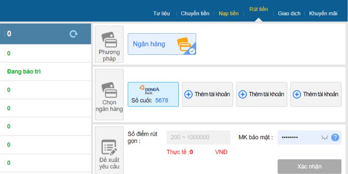Click the blue help question mark icon
The width and height of the screenshot is (348, 174).
coord(335,137)
